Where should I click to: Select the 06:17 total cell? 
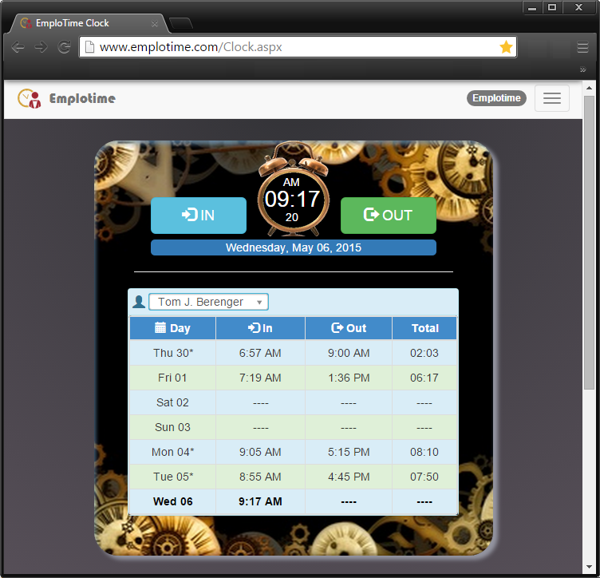click(x=424, y=378)
